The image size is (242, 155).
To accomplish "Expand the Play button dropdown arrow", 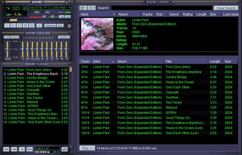I will pos(92,148).
